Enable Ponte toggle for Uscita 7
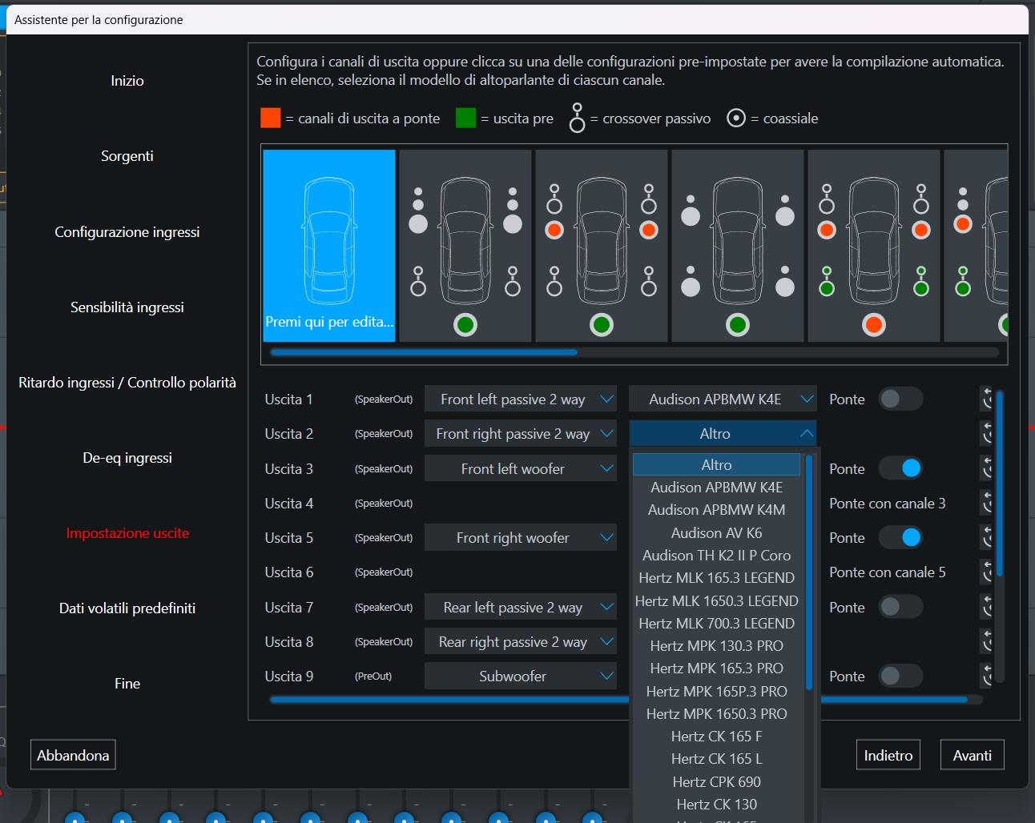The image size is (1035, 823). [900, 607]
